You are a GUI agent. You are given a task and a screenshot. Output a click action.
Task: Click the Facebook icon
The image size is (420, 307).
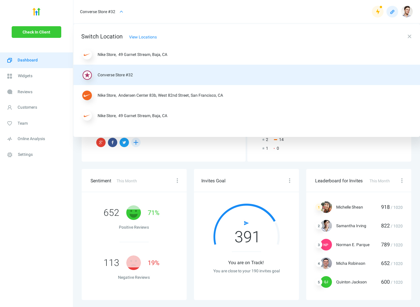[x=113, y=142]
